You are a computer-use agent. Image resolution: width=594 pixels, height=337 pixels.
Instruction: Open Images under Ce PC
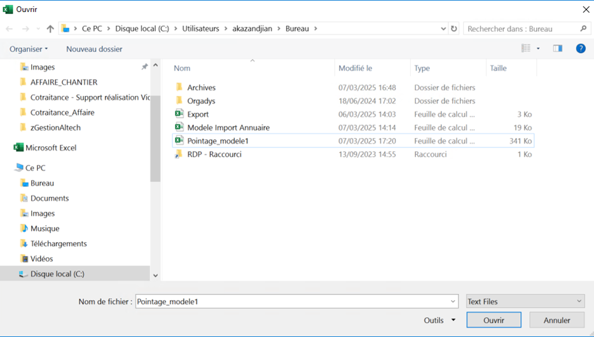(43, 213)
